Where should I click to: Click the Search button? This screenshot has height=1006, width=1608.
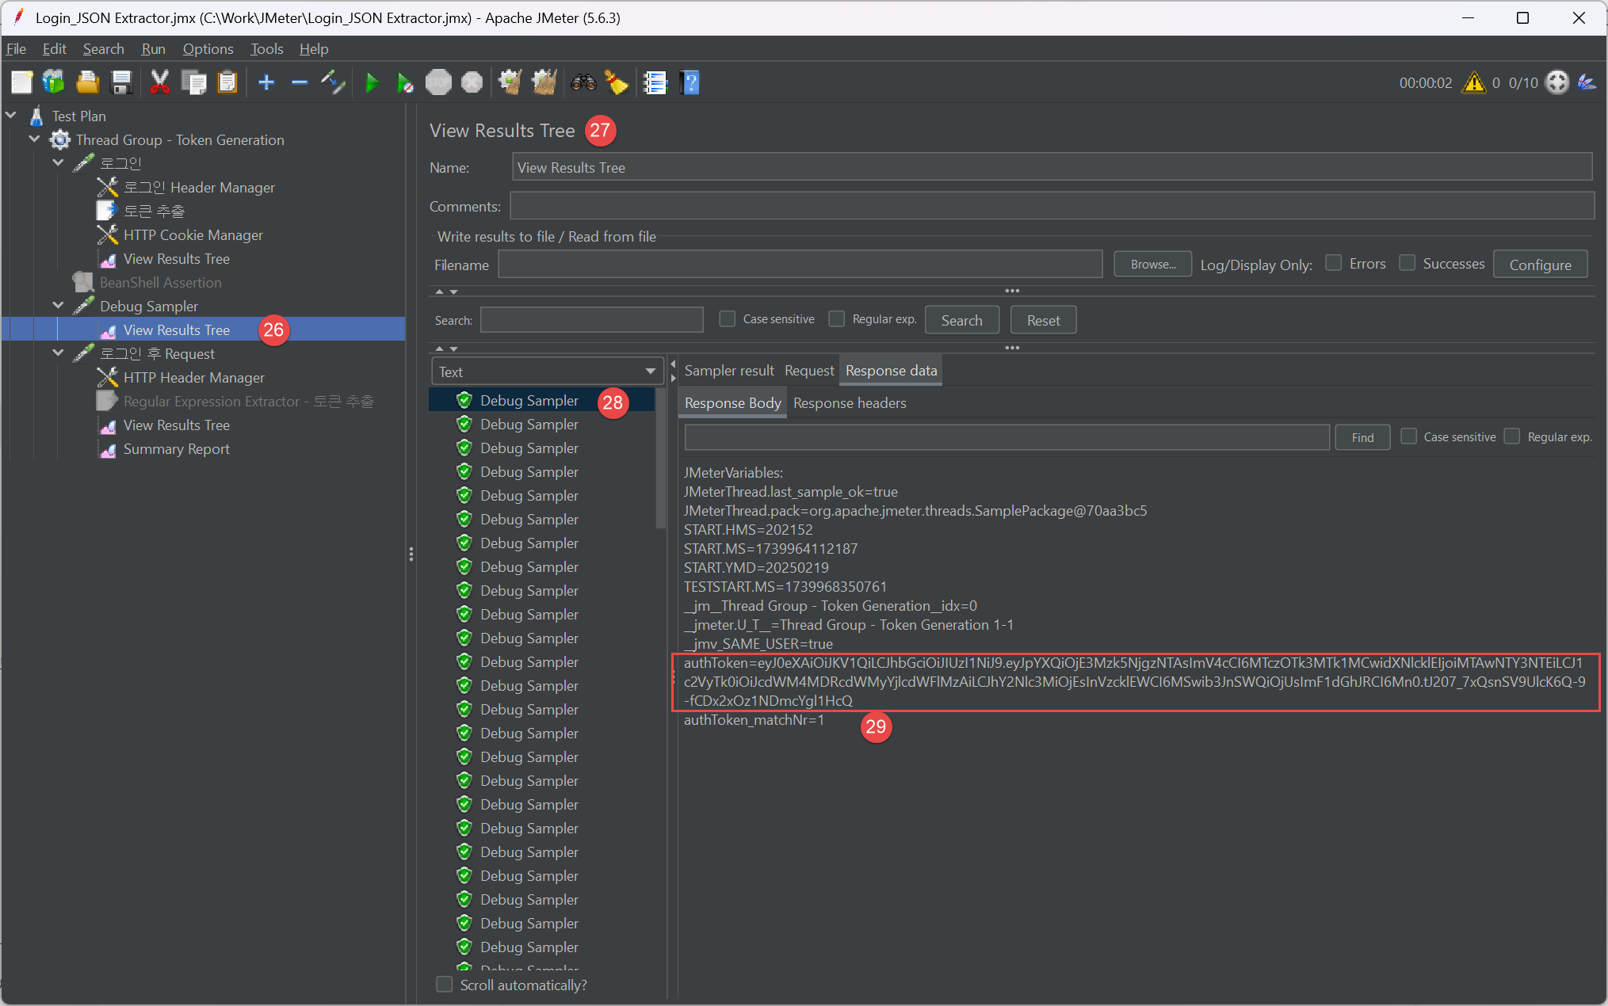click(961, 320)
